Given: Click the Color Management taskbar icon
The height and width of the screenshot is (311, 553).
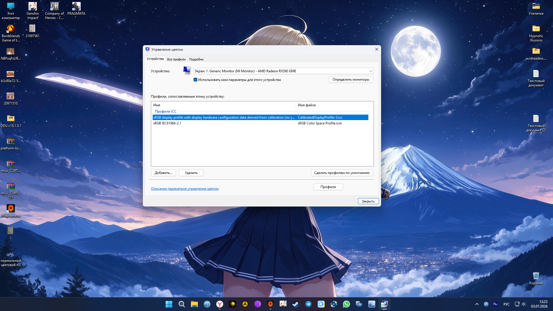Looking at the screenshot, I should click(384, 304).
